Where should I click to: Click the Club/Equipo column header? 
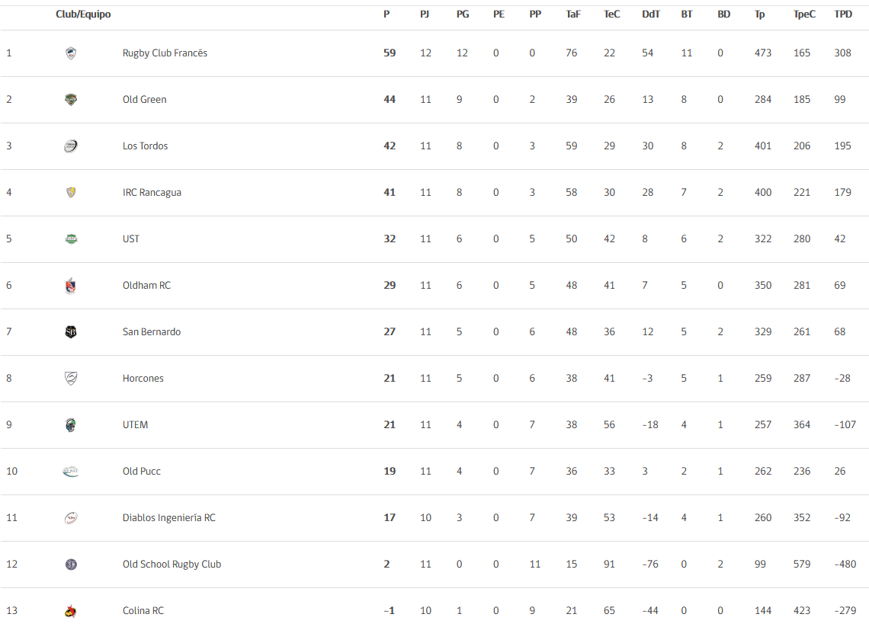coord(83,14)
